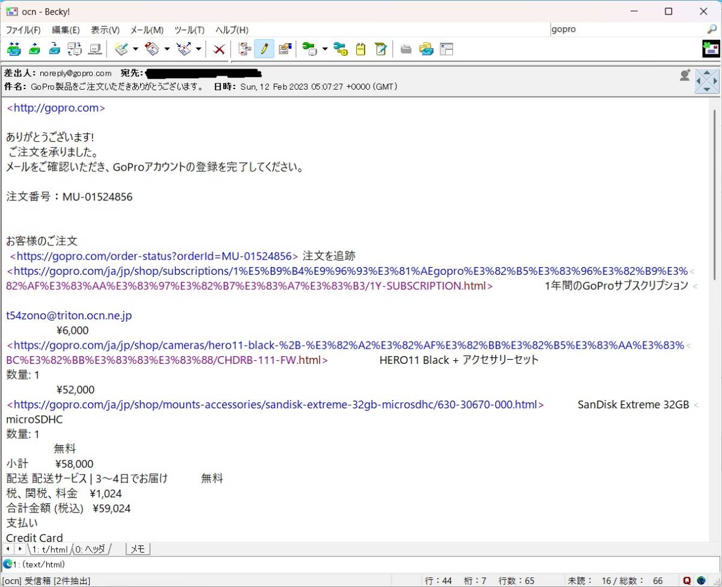Delete the message with the red X icon
The width and height of the screenshot is (722, 587).
pyautogui.click(x=218, y=49)
